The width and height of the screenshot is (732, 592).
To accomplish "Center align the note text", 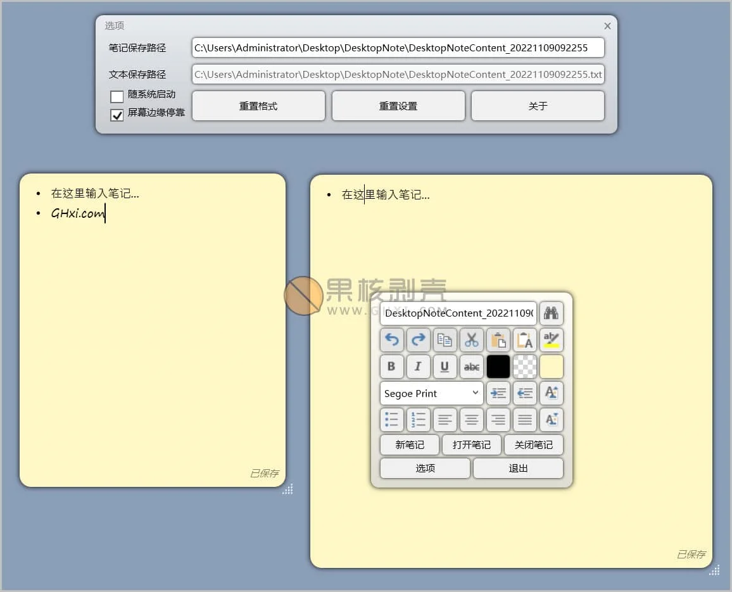I will coord(471,420).
